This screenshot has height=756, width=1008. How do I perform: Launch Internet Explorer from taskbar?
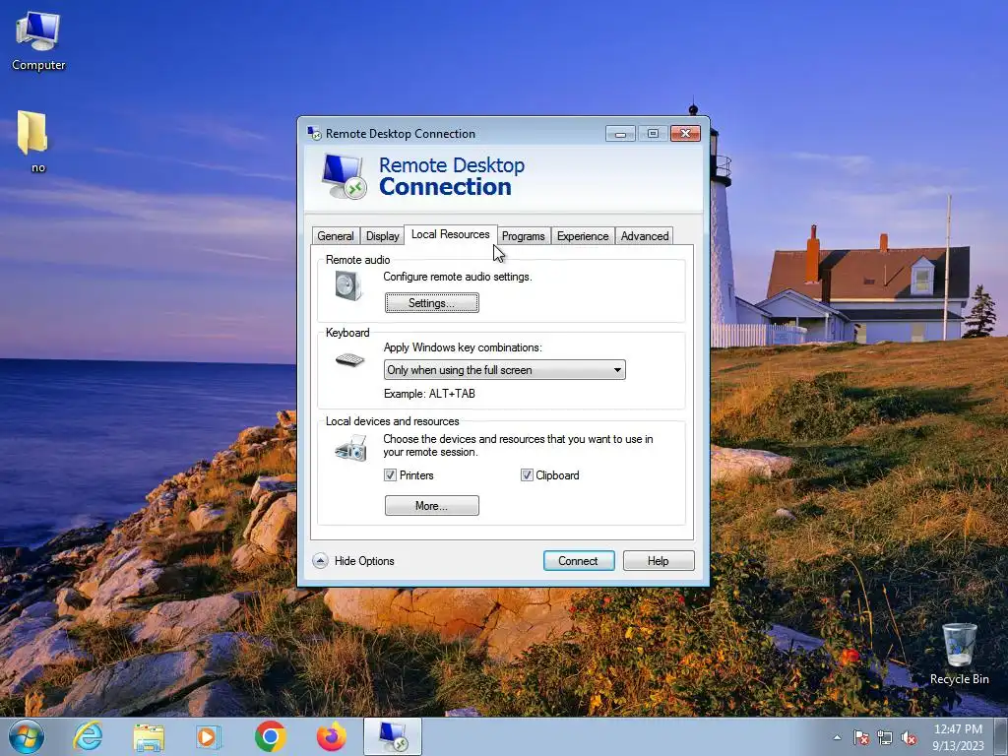88,736
